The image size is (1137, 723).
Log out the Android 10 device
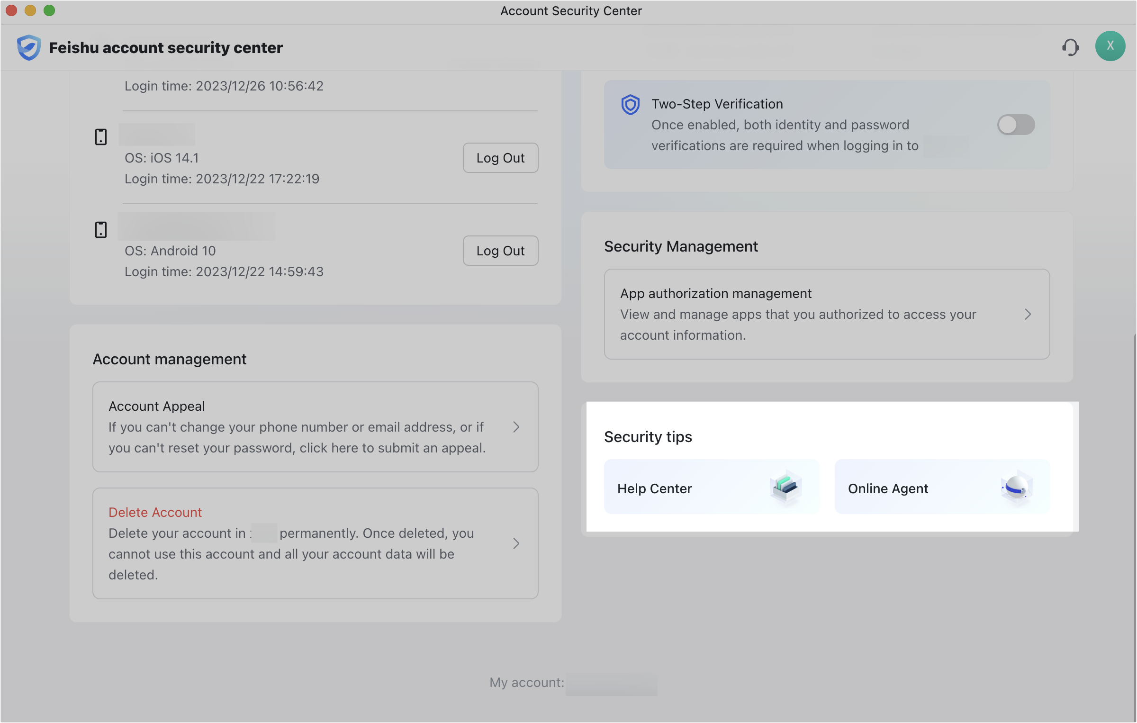point(500,251)
